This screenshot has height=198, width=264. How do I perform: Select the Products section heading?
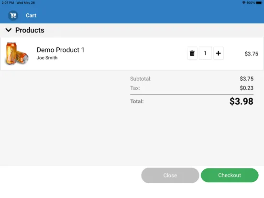[x=30, y=30]
